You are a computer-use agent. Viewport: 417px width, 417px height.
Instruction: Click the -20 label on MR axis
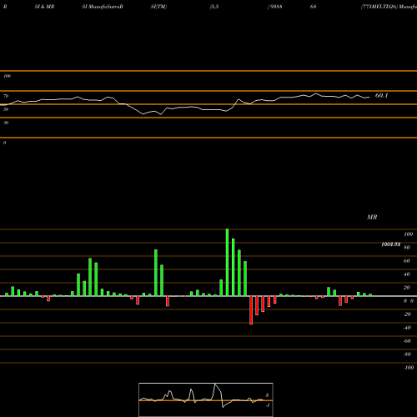click(x=407, y=314)
